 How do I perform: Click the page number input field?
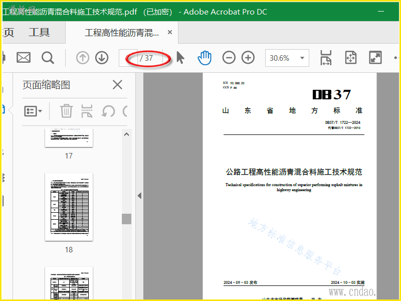(128, 58)
